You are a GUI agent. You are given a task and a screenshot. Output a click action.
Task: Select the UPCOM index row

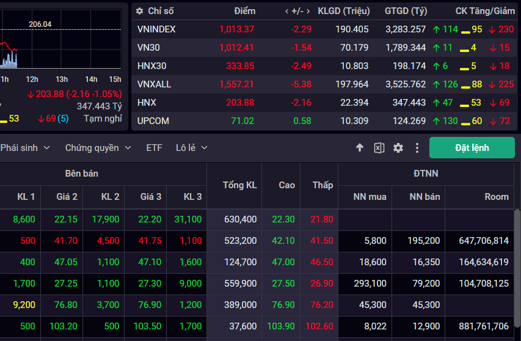324,120
